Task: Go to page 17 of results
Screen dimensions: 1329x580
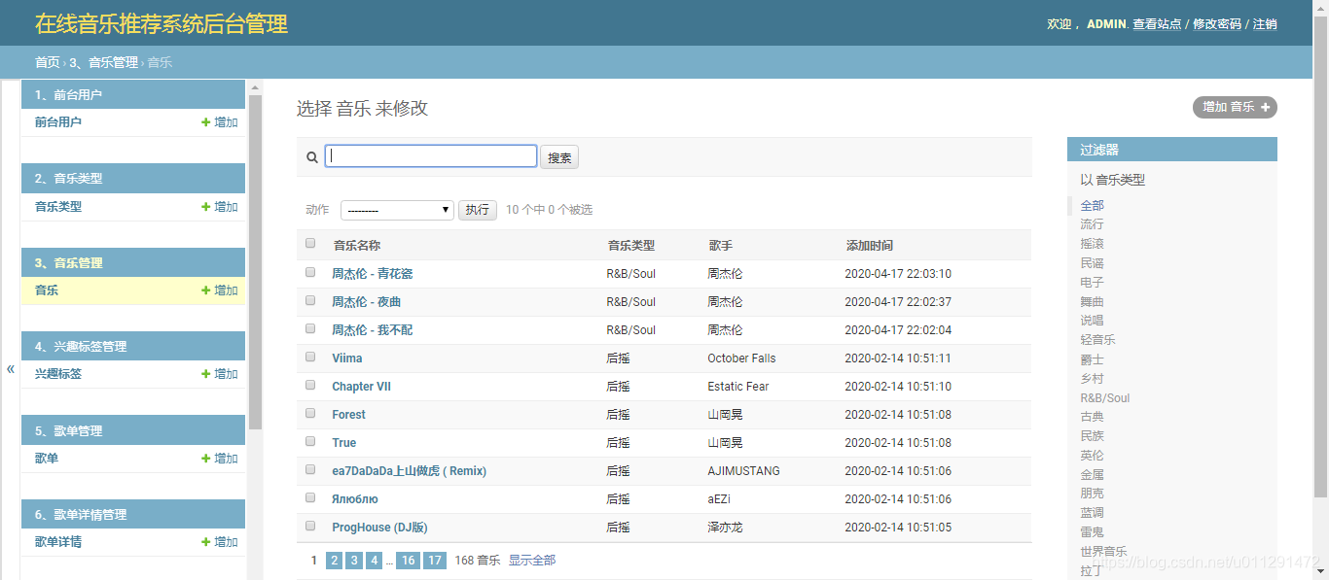Action: 435,561
